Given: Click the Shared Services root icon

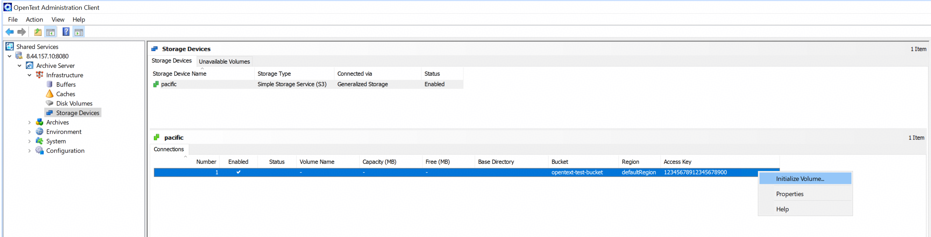Looking at the screenshot, I should point(10,46).
